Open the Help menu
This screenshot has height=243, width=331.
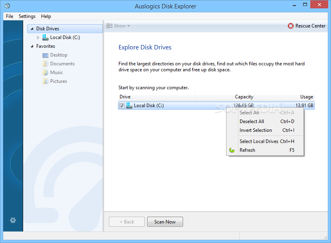tap(46, 16)
